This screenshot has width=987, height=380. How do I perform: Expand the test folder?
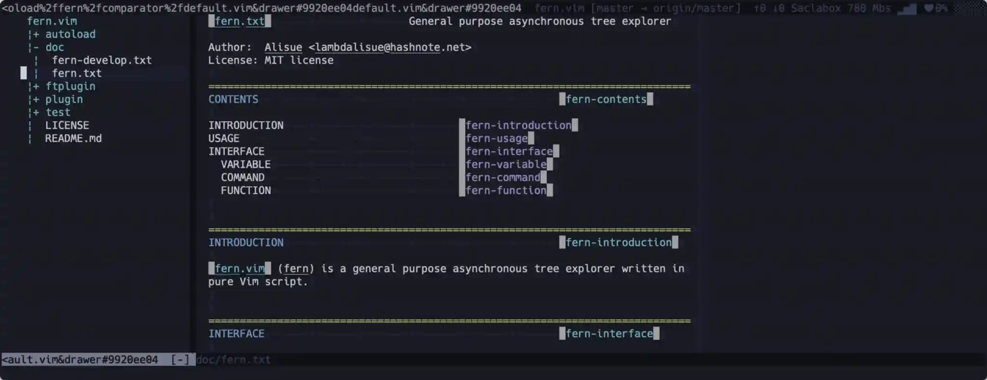pos(57,112)
